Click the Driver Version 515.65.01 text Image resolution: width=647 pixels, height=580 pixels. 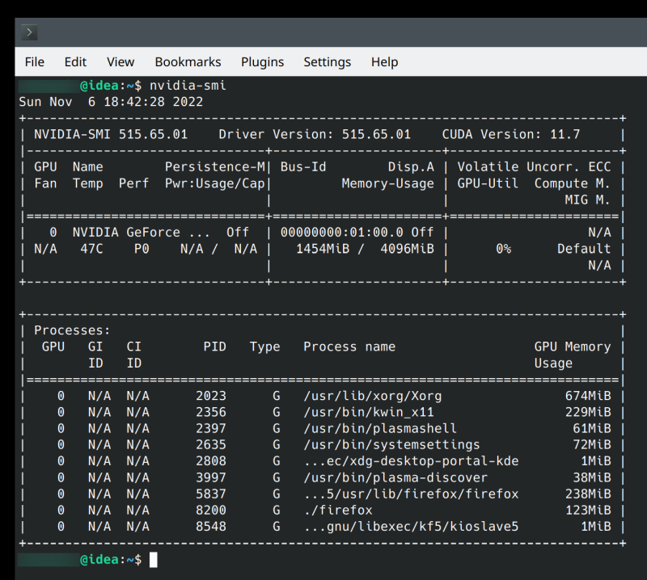314,134
